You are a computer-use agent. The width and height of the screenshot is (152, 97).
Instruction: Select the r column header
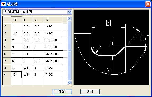coord(39,20)
